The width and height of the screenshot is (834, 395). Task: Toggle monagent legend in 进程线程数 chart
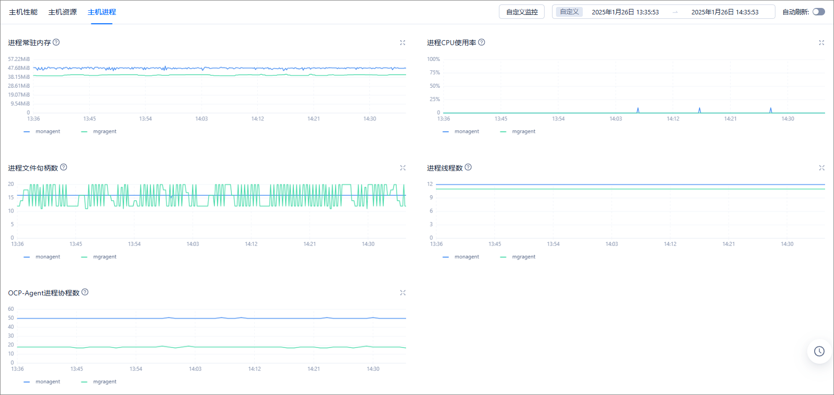pyautogui.click(x=461, y=257)
